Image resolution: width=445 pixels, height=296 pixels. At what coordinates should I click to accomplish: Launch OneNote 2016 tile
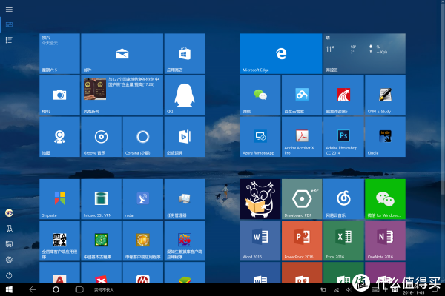coord(385,240)
